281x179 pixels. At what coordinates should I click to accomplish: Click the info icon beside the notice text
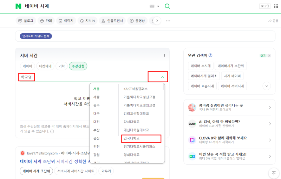tap(52, 131)
